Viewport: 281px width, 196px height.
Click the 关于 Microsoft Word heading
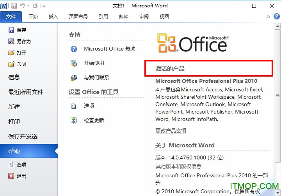pyautogui.click(x=185, y=145)
